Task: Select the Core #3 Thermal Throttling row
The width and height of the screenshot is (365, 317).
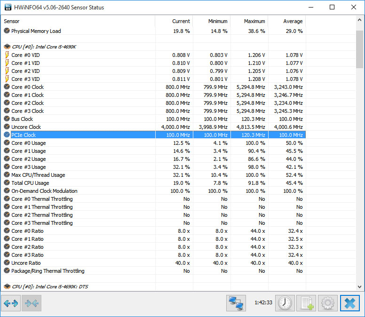Action: coord(154,223)
